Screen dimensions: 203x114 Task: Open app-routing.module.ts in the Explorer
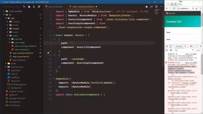point(23,53)
